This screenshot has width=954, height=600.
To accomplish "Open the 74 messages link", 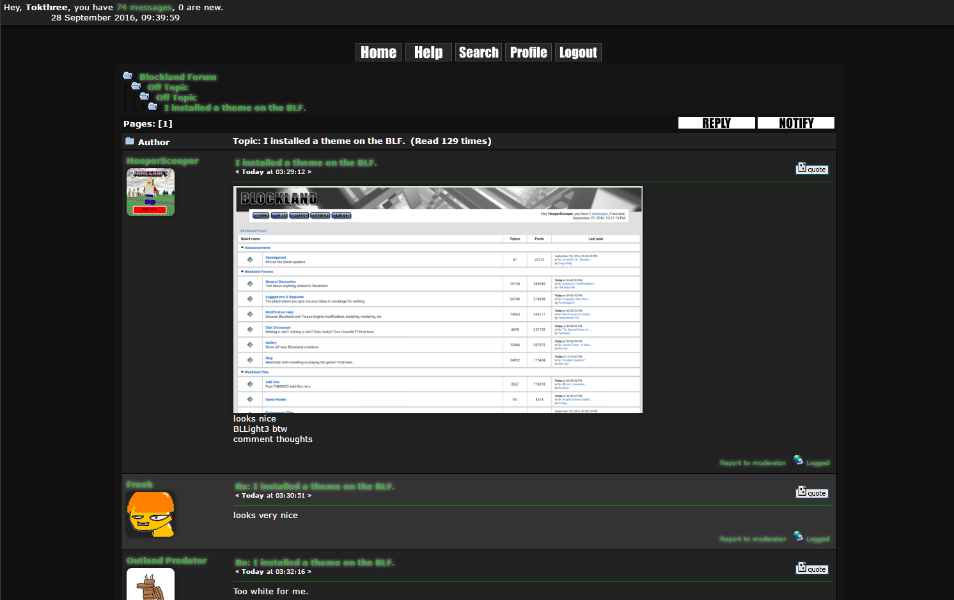I will click(144, 8).
